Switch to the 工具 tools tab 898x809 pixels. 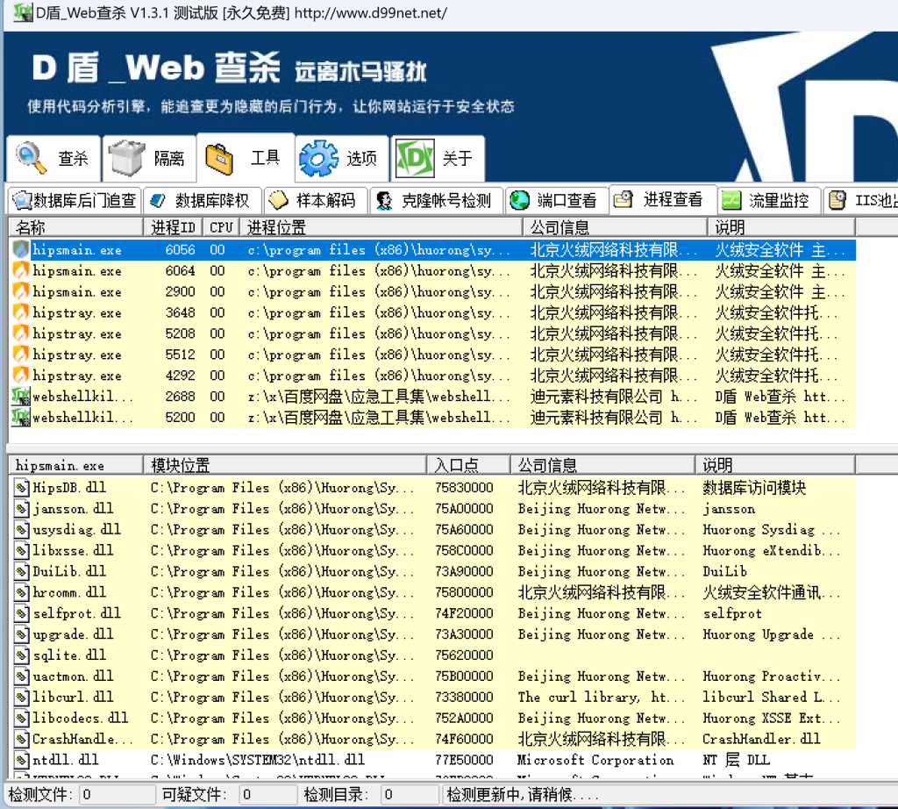pos(246,158)
